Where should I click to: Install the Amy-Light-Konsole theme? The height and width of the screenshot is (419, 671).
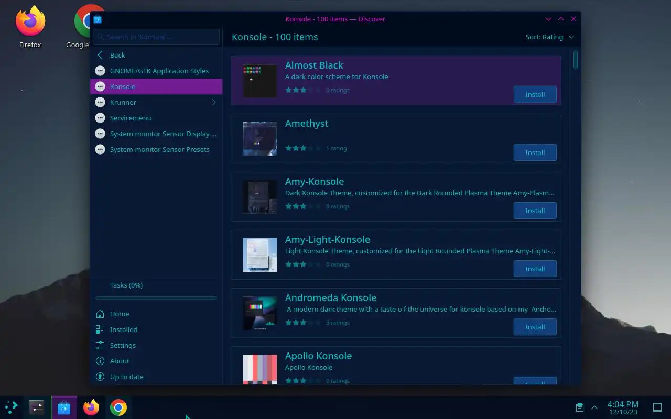[535, 269]
